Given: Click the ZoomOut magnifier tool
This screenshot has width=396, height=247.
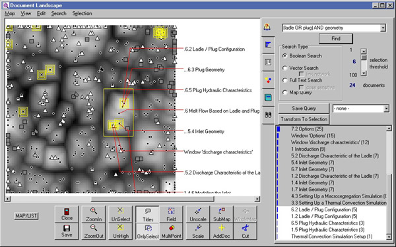Looking at the screenshot, I should [94, 231].
